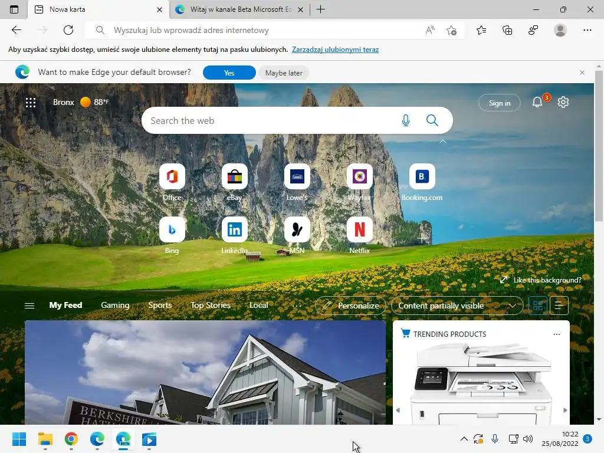The height and width of the screenshot is (453, 604).
Task: Add this page to favorites star icon
Action: pos(451,30)
